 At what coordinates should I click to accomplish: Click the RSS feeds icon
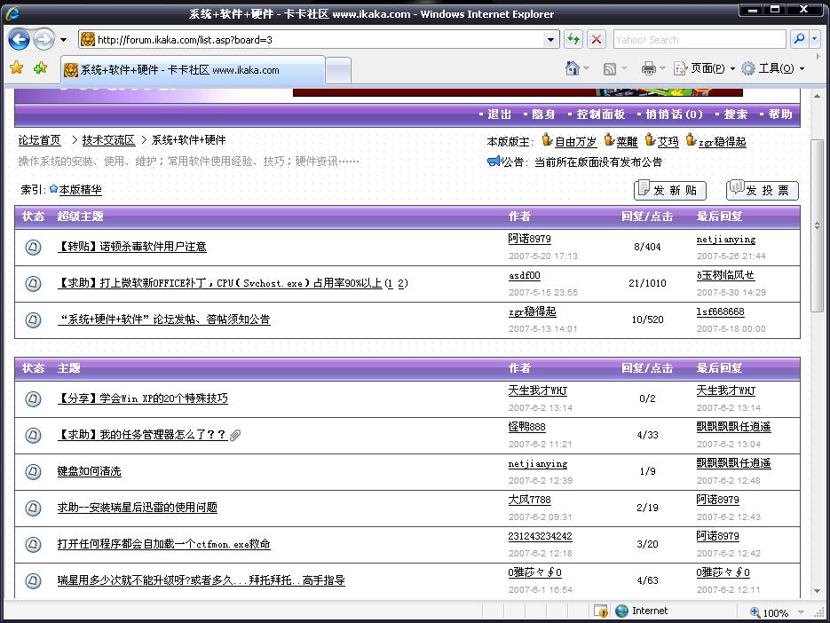[610, 68]
